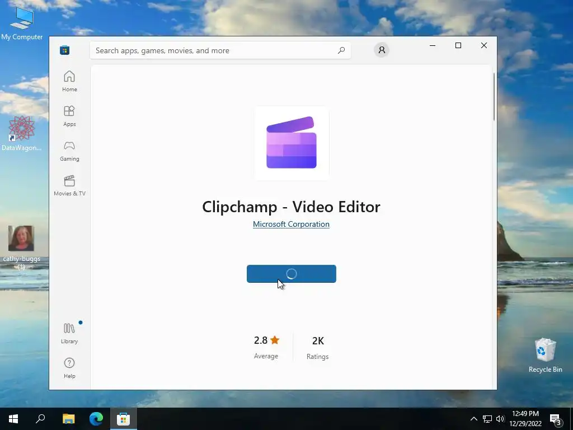The image size is (573, 430).
Task: Go to the Gaming section
Action: pyautogui.click(x=69, y=151)
